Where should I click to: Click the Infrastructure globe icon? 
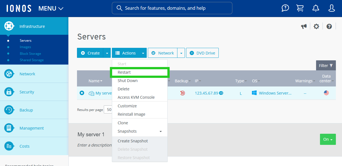9,26
